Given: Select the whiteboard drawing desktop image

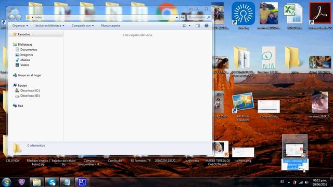Looking at the screenshot, I should [268, 58].
